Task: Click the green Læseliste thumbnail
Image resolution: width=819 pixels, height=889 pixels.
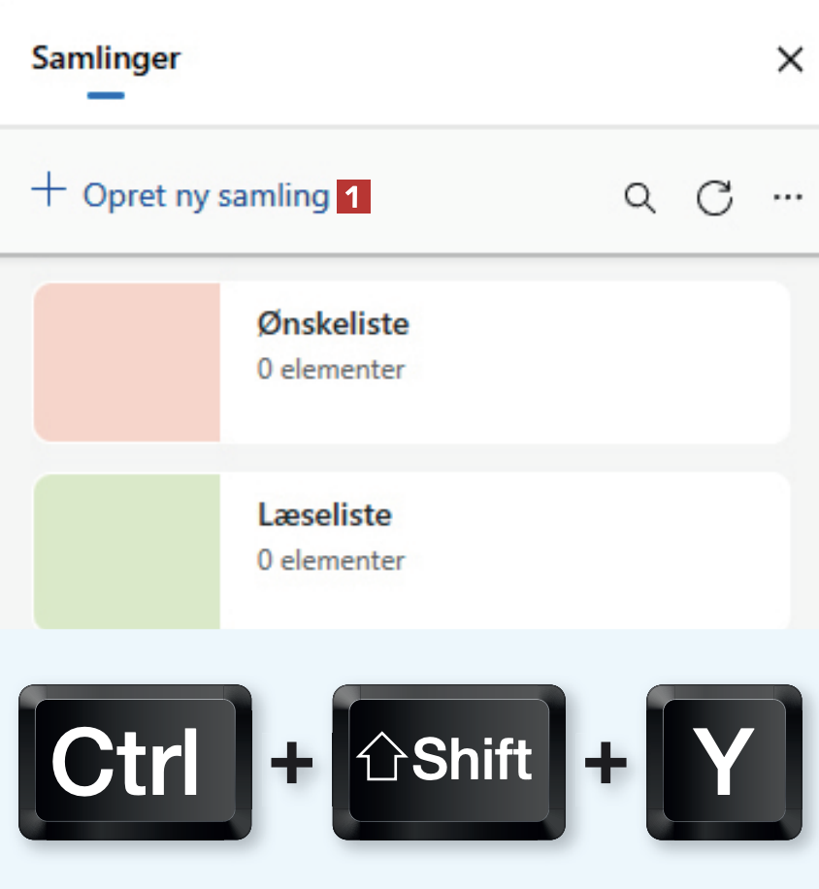Action: pyautogui.click(x=127, y=551)
